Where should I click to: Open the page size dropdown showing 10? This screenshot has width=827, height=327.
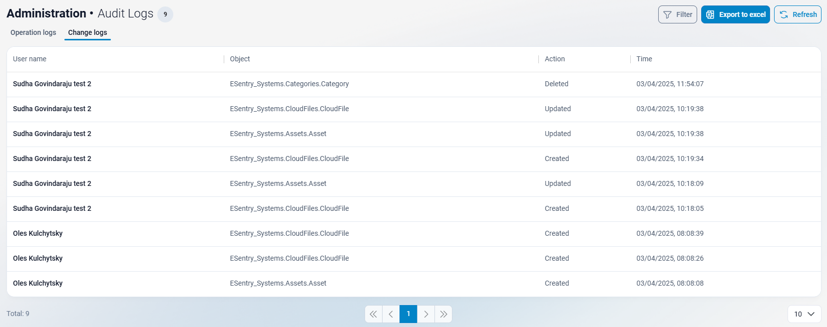coord(804,314)
